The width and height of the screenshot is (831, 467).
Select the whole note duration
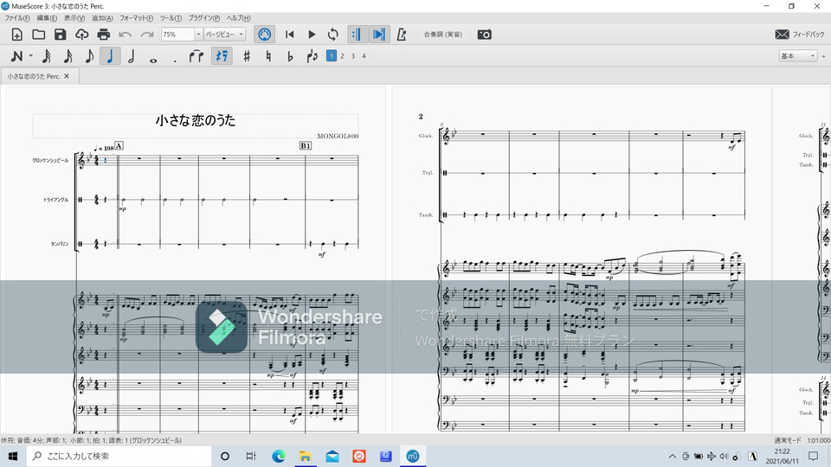[153, 60]
